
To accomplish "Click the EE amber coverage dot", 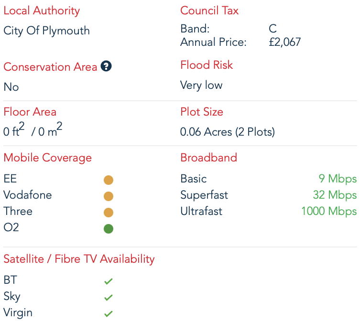I will tap(109, 180).
